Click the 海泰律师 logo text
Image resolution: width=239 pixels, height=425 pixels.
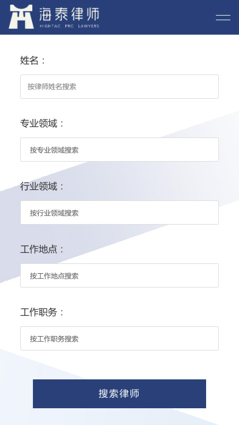point(69,14)
